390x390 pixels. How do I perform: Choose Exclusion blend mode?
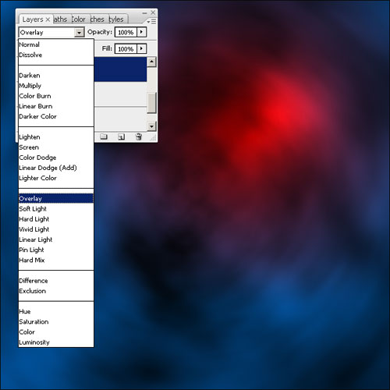pyautogui.click(x=56, y=291)
